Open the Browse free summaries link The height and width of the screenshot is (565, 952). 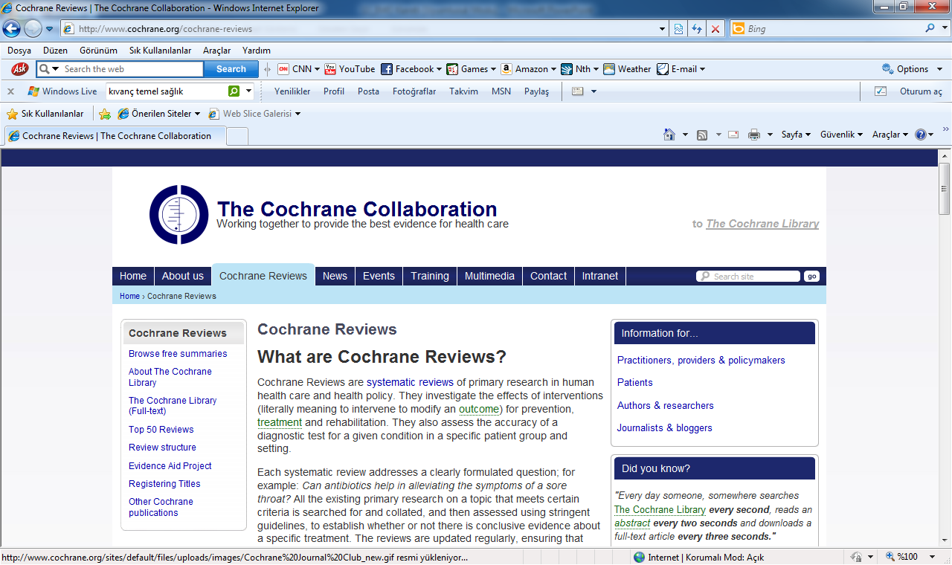(x=178, y=354)
